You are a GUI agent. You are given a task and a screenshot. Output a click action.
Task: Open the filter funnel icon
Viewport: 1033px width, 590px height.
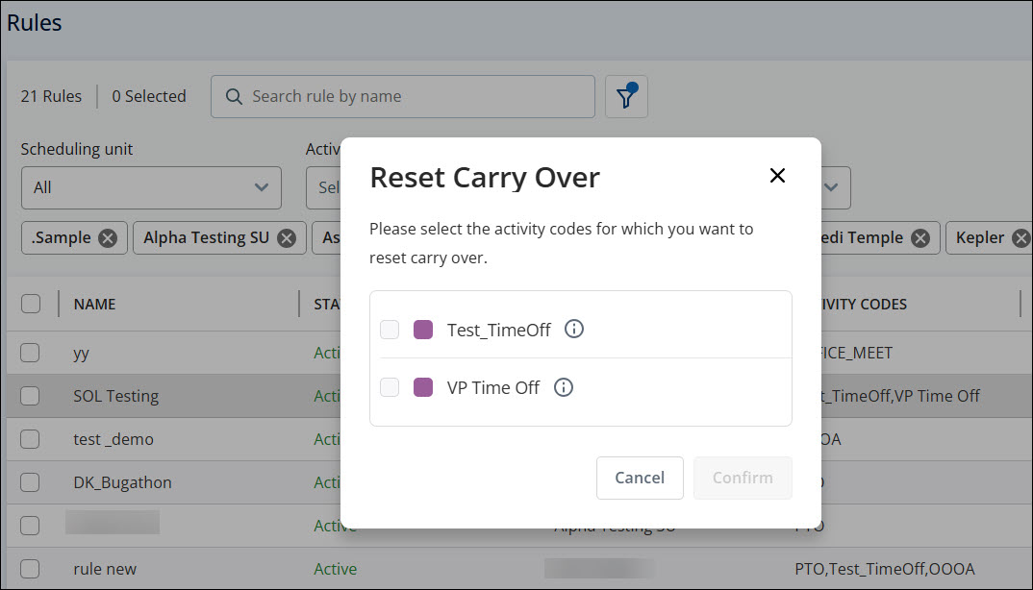[626, 96]
